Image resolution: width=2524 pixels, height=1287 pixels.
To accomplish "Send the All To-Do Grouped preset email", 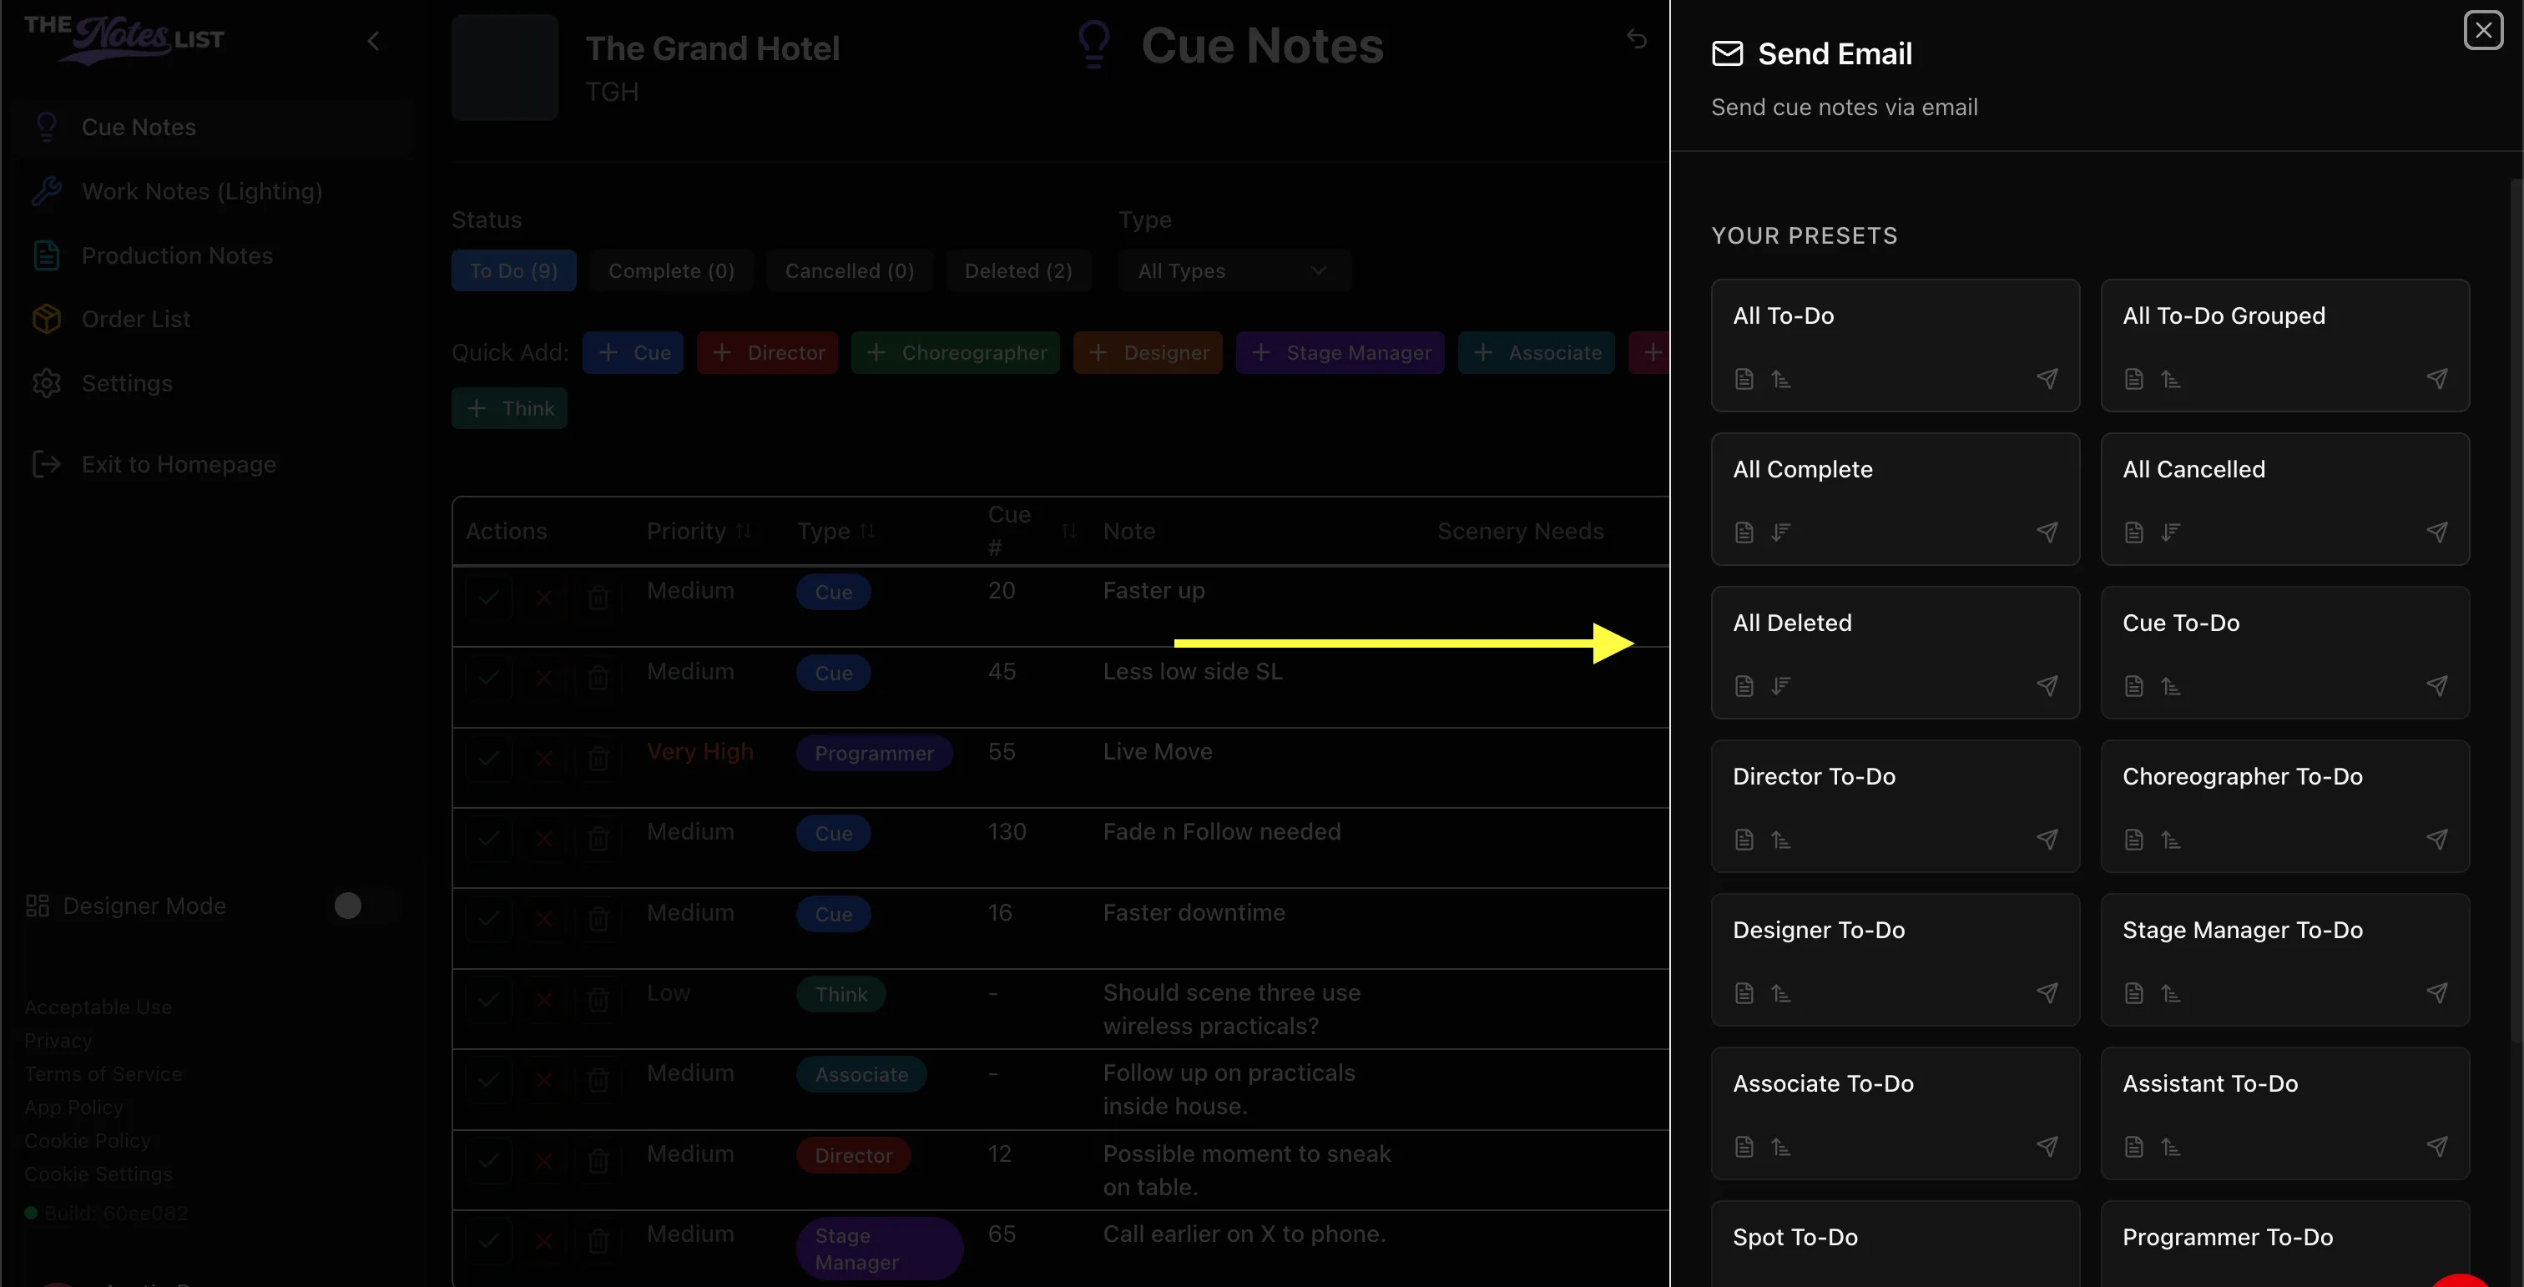I will (2437, 379).
